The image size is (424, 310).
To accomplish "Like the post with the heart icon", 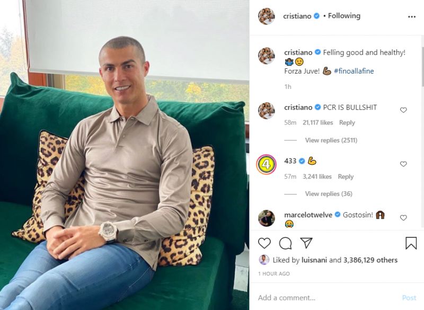I will 264,243.
